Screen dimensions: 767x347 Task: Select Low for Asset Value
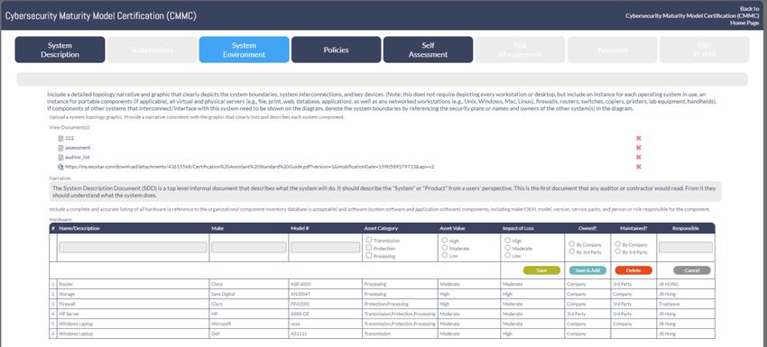[x=445, y=255]
